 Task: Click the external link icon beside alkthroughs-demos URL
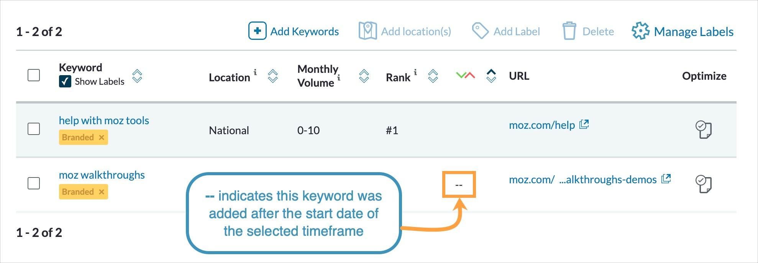[x=667, y=178]
